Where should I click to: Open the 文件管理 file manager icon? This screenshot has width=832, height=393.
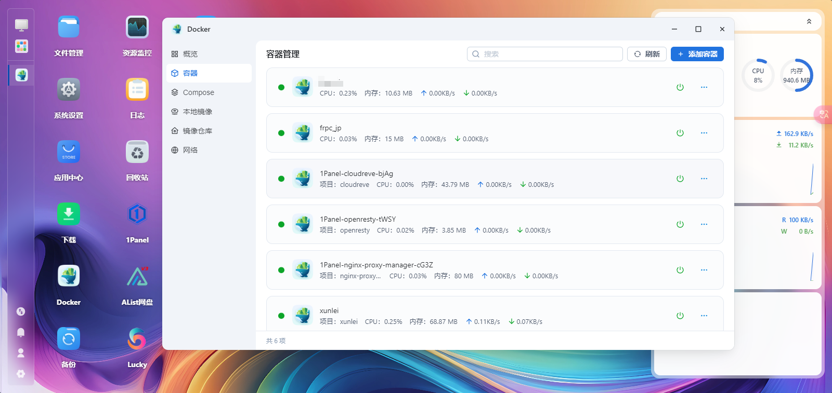click(x=69, y=28)
